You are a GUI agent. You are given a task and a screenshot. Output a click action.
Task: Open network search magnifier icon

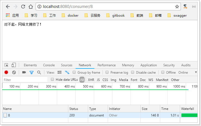click(39, 72)
